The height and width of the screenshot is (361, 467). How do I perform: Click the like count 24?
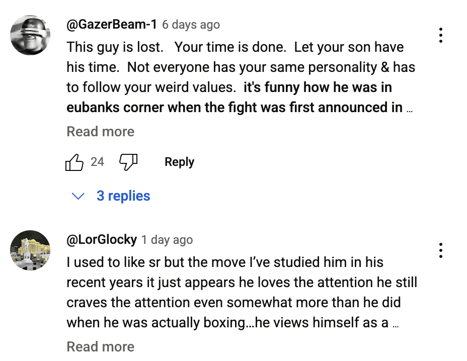[97, 162]
